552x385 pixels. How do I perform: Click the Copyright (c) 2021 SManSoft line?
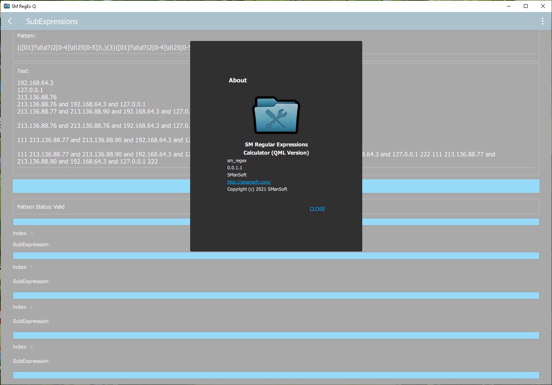(257, 189)
